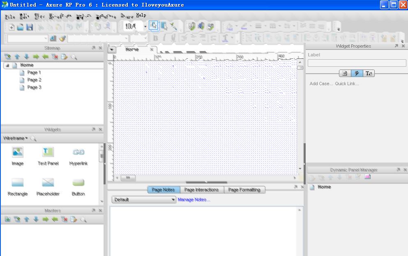Expand the first toolbar row overflow chevron

tap(339, 29)
